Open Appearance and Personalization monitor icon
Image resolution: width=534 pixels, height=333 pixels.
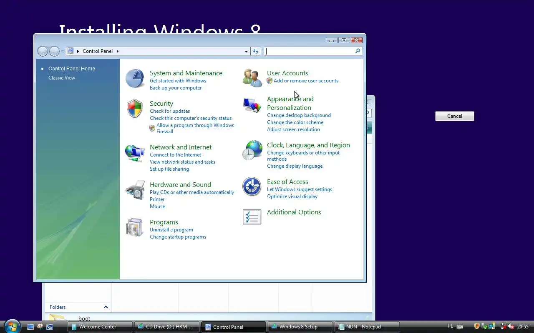coord(252,105)
